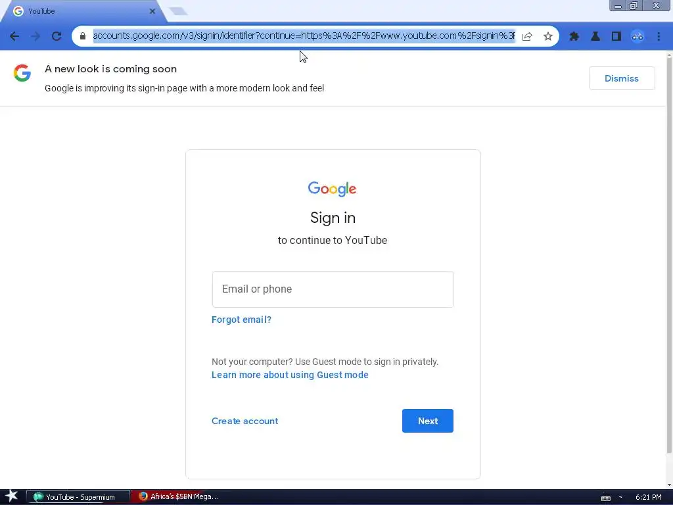This screenshot has width=673, height=505.
Task: Click the address bar URL
Action: pos(304,36)
